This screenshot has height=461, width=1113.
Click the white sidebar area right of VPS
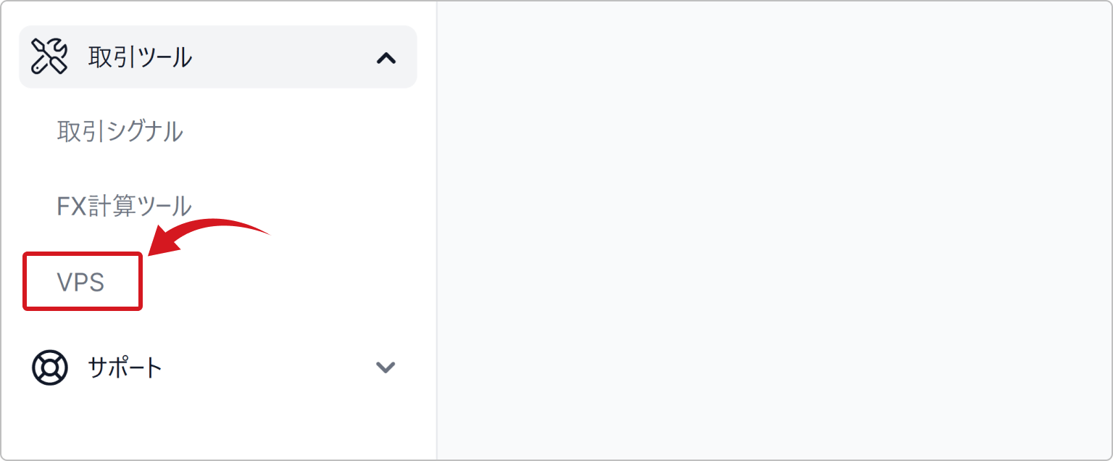click(x=290, y=282)
